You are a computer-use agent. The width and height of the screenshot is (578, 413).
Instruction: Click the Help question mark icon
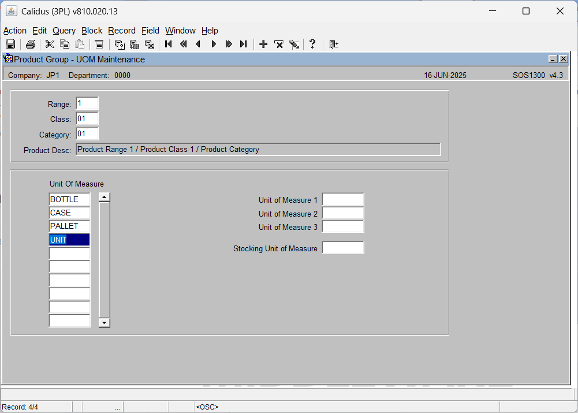312,44
